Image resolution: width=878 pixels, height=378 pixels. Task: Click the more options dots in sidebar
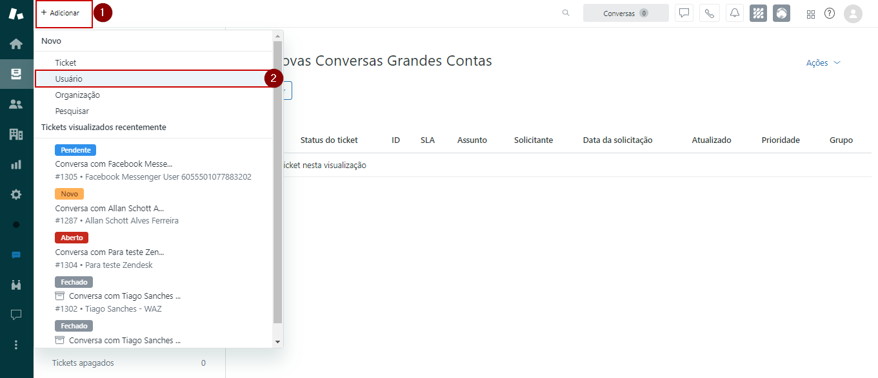[x=16, y=345]
